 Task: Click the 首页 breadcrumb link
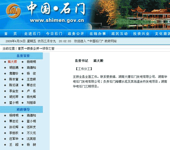tap(21, 49)
